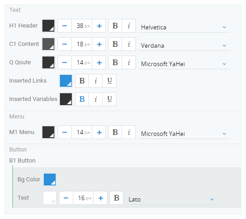Increase H1 Header font size with plus
246x219 pixels.
[x=99, y=26]
